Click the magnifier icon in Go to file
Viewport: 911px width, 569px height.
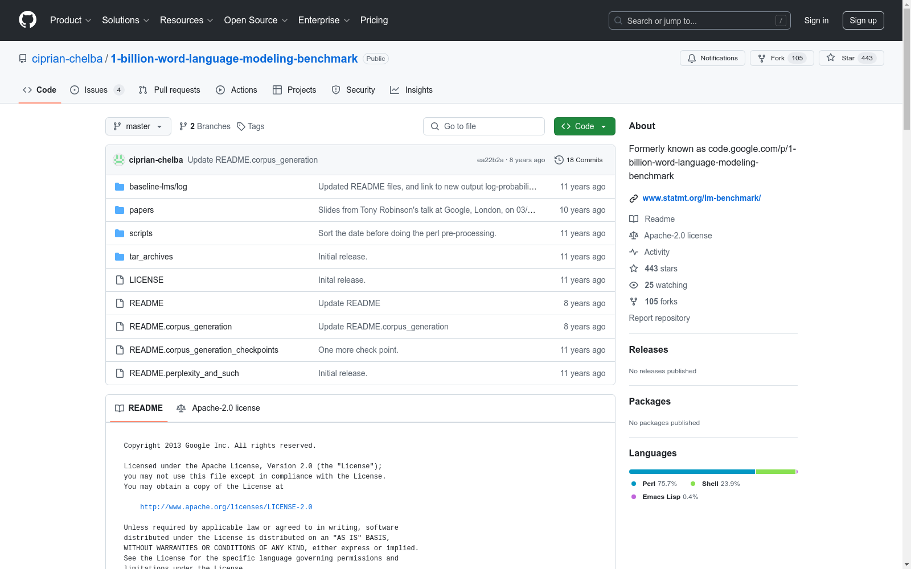click(x=435, y=126)
